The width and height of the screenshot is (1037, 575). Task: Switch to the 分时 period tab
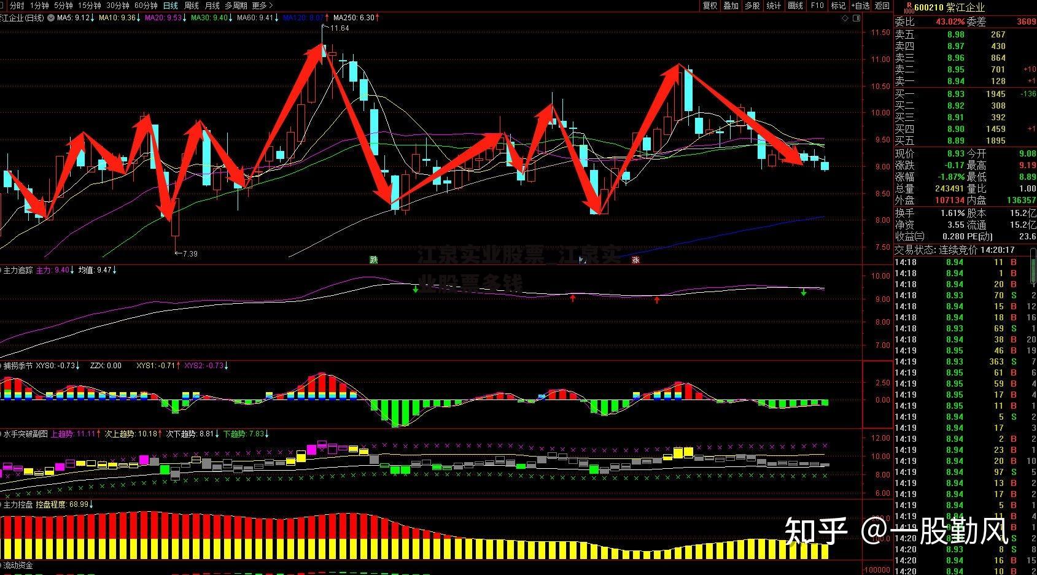click(17, 6)
